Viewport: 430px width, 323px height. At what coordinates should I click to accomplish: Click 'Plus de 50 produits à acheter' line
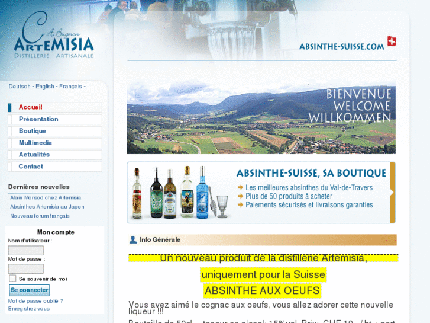(x=289, y=196)
